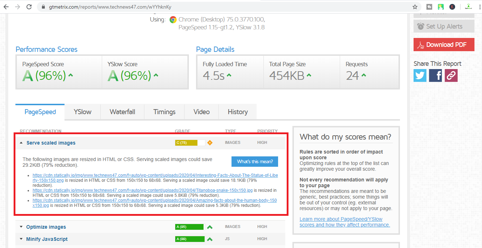Click the PageSpeed Score up-arrow indicator
This screenshot has width=482, height=248.
tap(71, 76)
